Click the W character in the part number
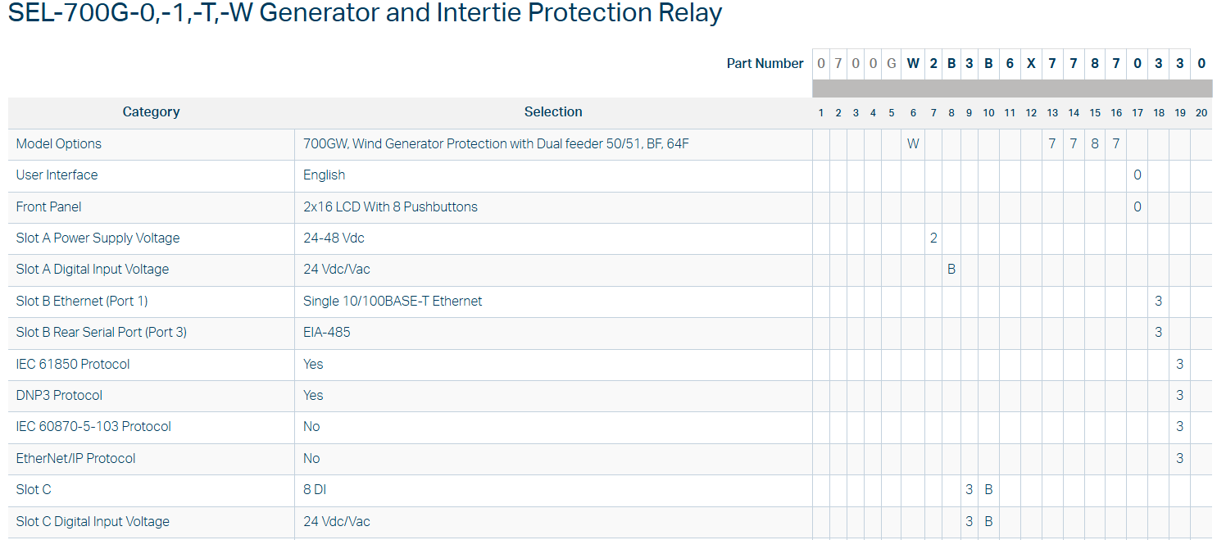The image size is (1217, 540). tap(913, 63)
